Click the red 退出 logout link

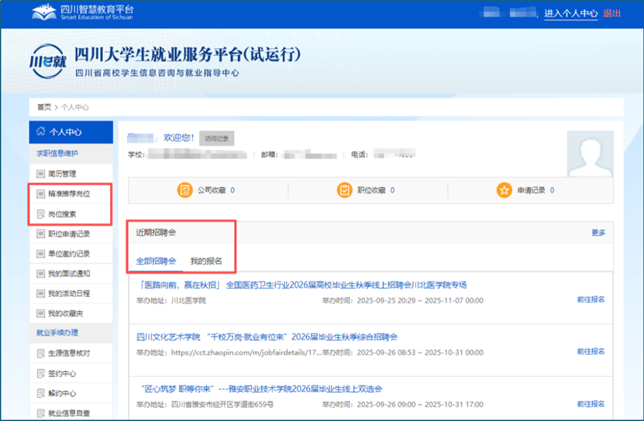[x=611, y=13]
